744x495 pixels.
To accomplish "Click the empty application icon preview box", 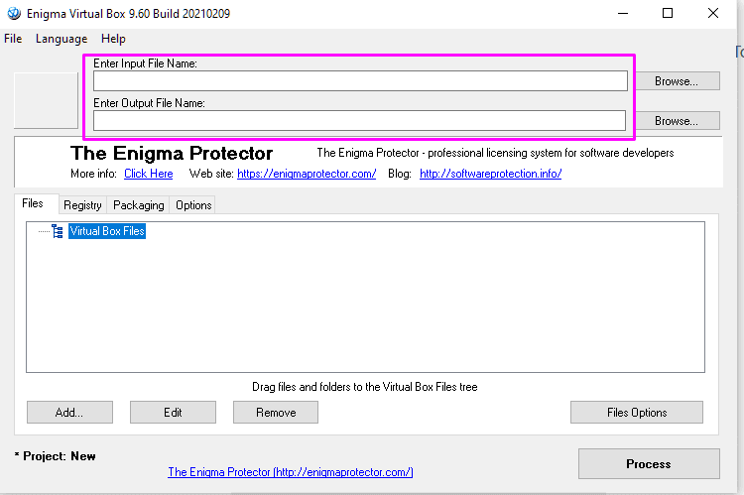I will click(46, 100).
